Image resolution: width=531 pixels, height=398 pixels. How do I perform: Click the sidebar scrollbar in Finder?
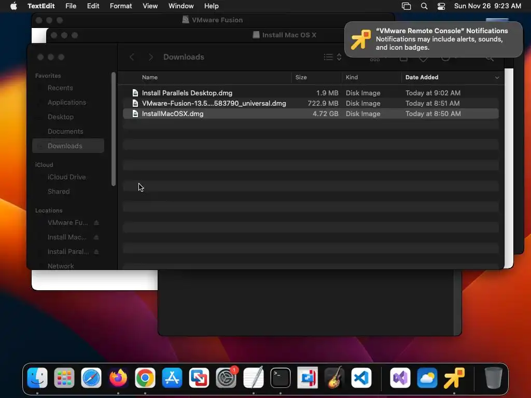(114, 129)
